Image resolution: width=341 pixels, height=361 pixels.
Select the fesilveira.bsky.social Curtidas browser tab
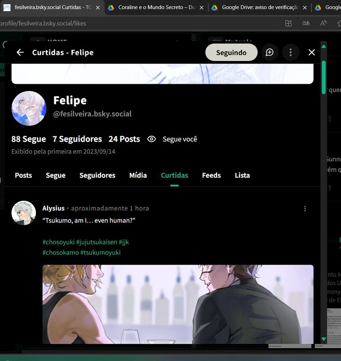53,7
